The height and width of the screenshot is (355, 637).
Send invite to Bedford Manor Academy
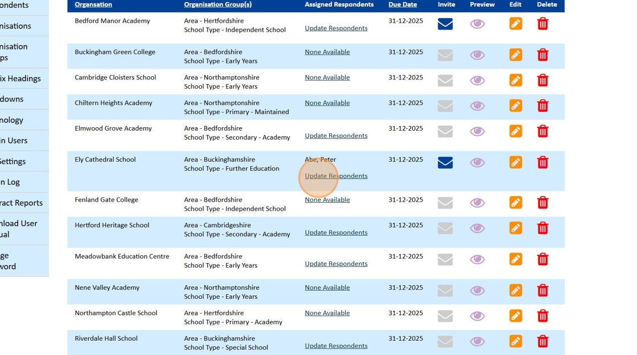[445, 24]
